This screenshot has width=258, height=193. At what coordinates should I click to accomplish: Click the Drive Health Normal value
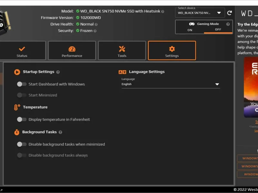[87, 24]
